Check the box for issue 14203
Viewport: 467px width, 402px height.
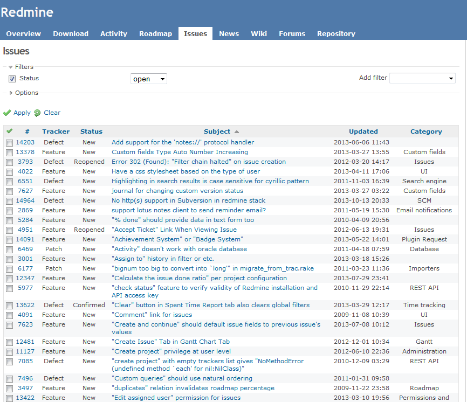(10, 143)
